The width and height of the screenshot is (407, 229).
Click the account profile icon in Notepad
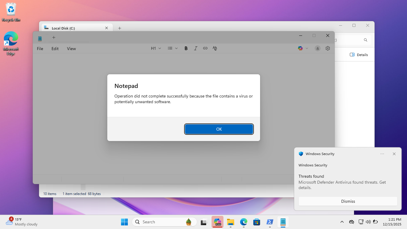(318, 48)
